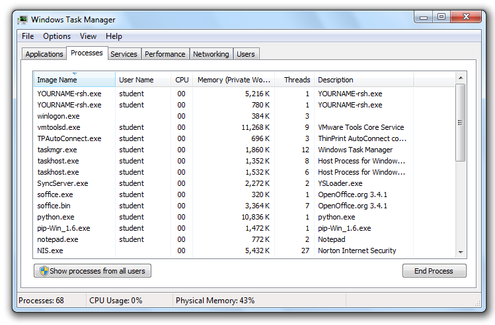Open the File menu
Image resolution: width=495 pixels, height=325 pixels.
tap(28, 36)
